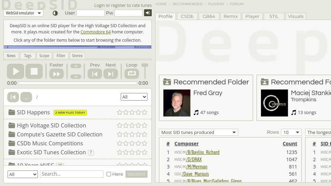
Task: Open the HOME menu item
Action: (161, 4)
